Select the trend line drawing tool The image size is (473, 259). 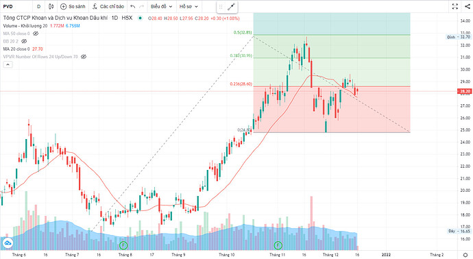pyautogui.click(x=232, y=7)
